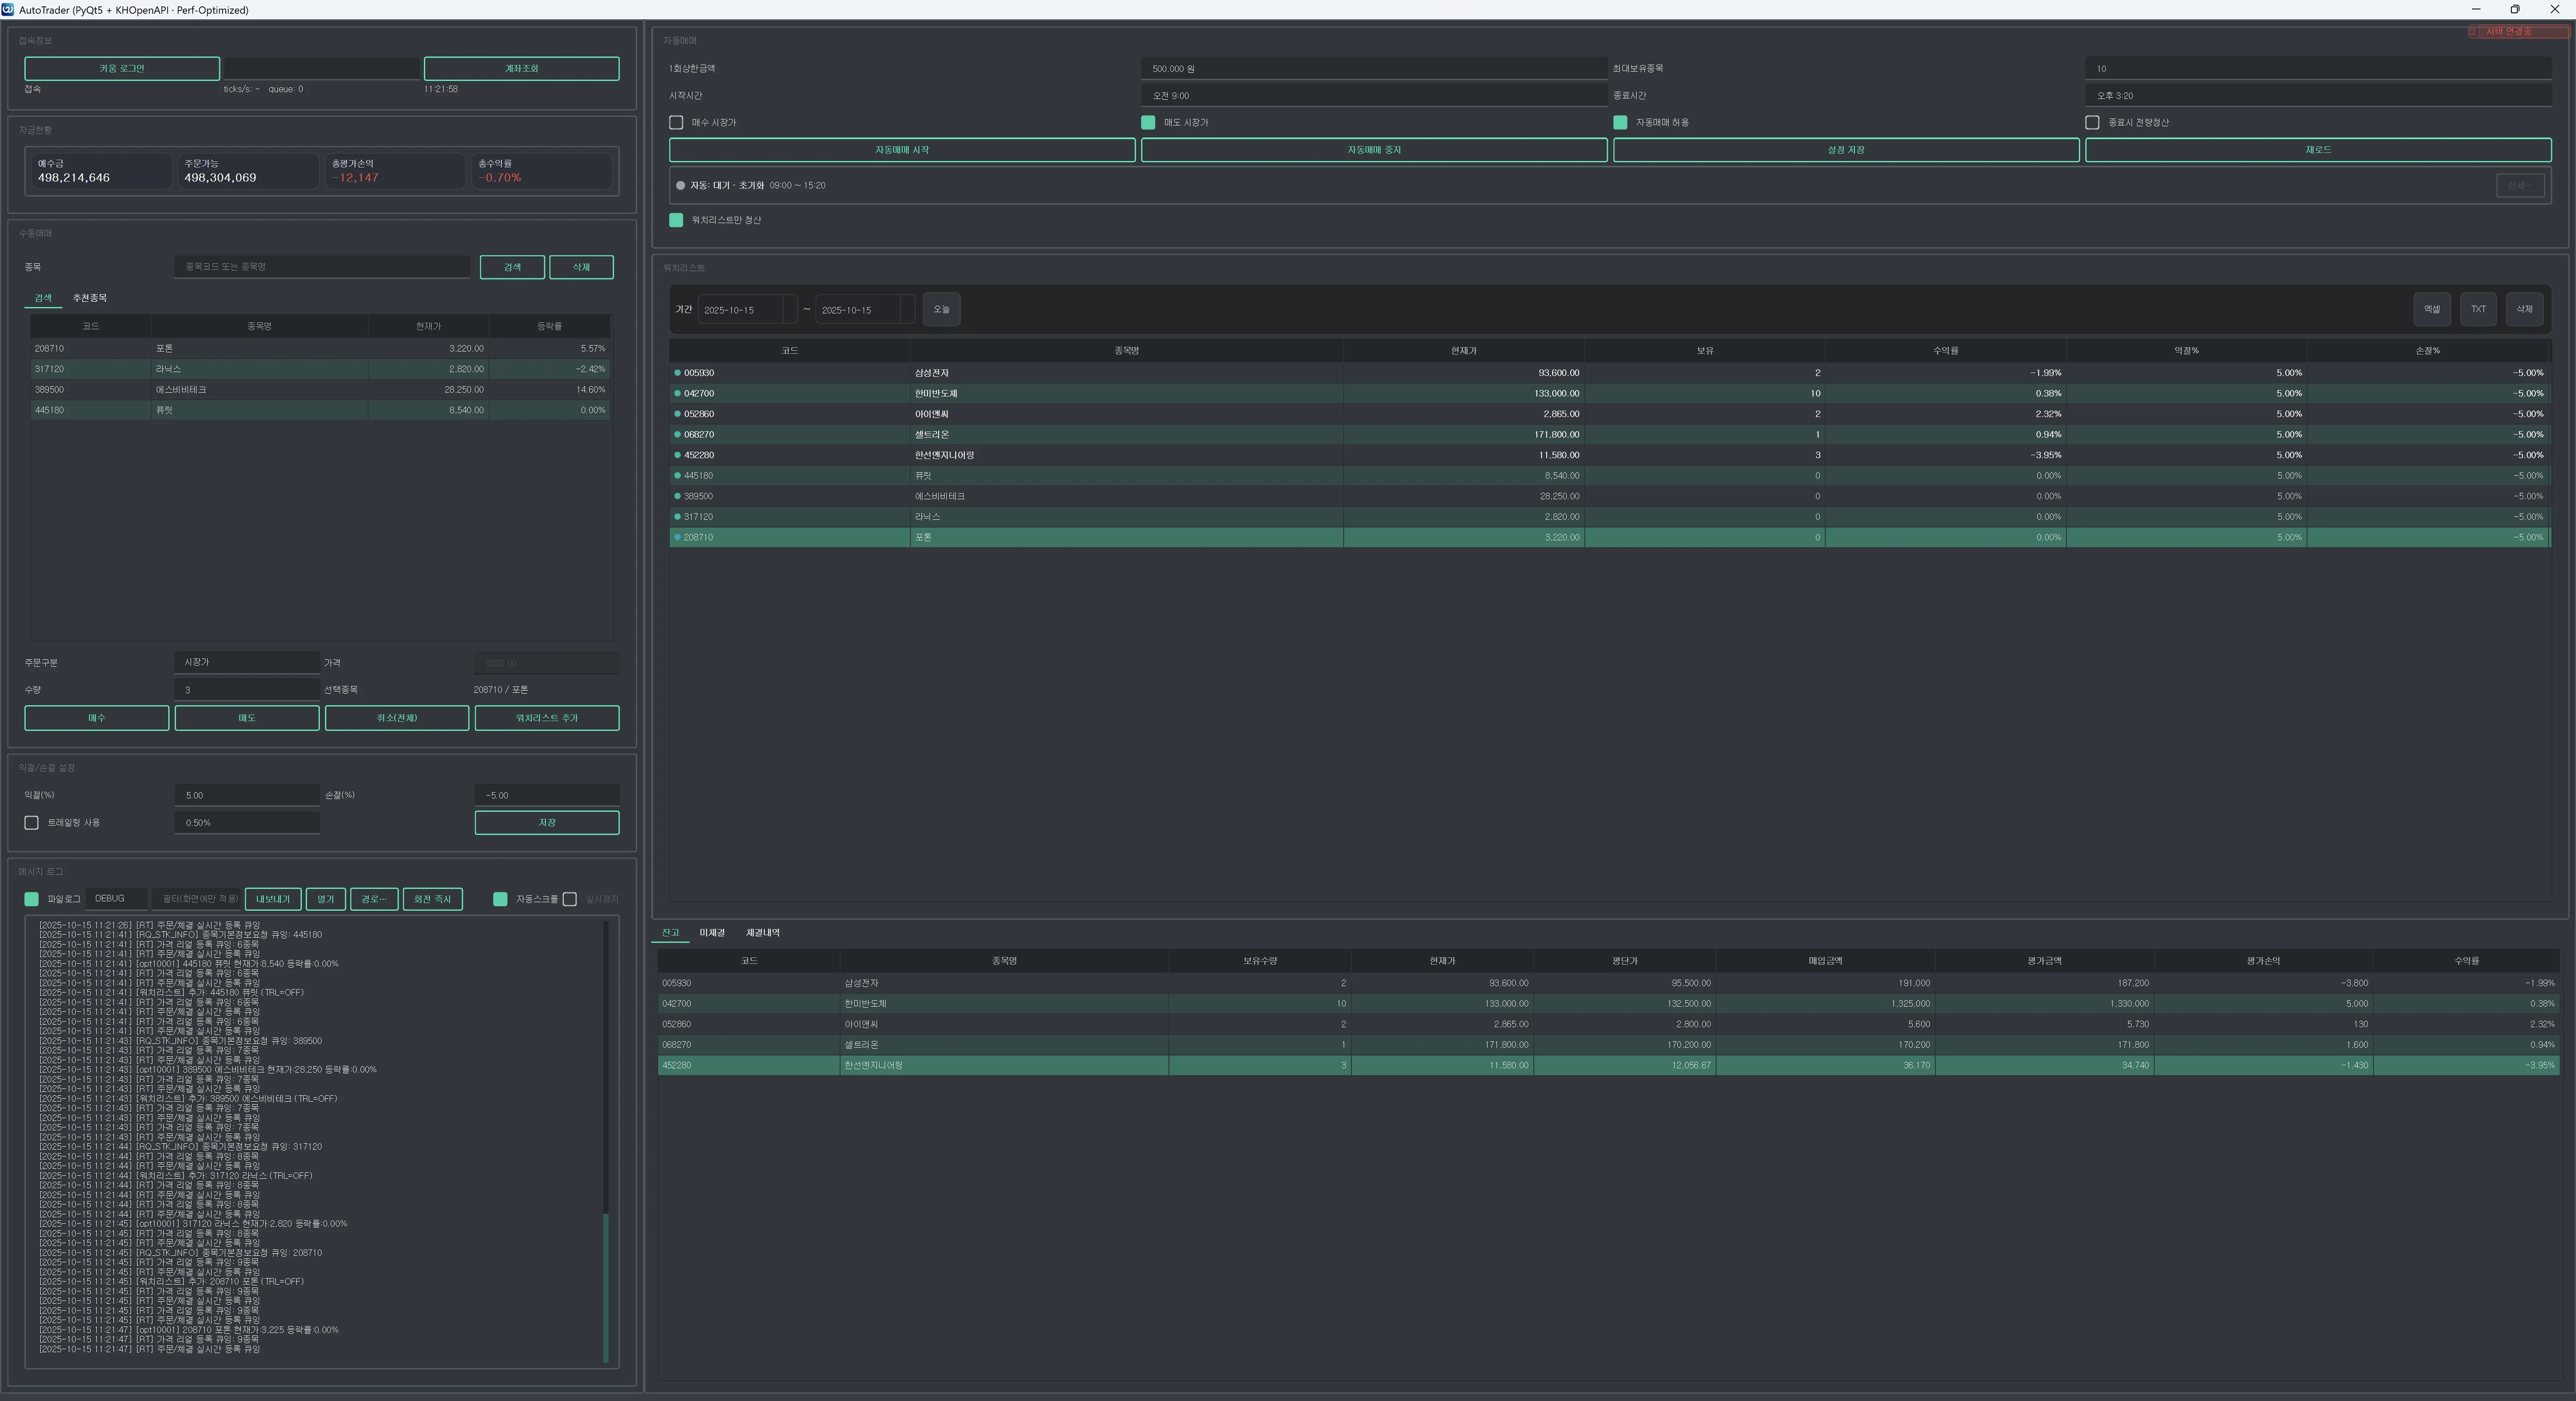The width and height of the screenshot is (2576, 1401).
Task: Expand the start date picker dropdown
Action: 789,310
